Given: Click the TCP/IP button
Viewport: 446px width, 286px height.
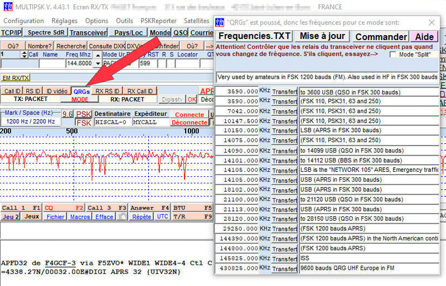Looking at the screenshot, I should 11,32.
